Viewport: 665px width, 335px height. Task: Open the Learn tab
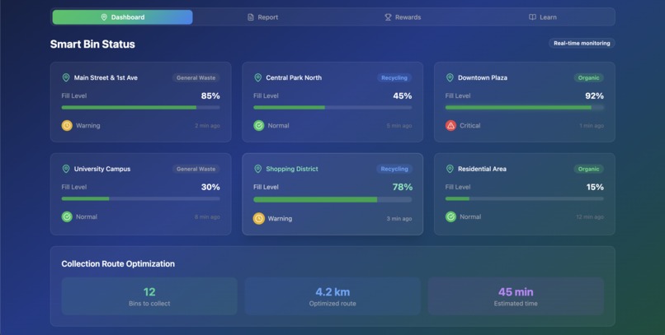[542, 17]
